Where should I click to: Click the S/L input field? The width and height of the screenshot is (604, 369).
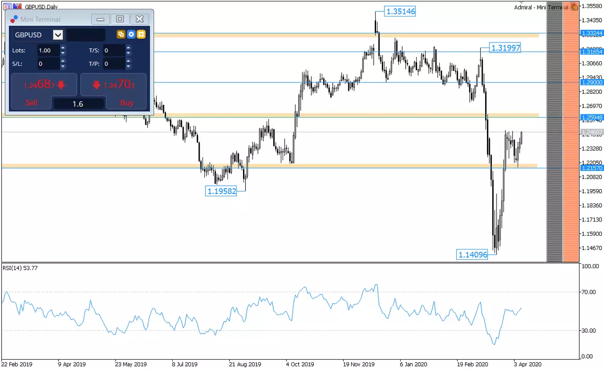click(x=48, y=64)
